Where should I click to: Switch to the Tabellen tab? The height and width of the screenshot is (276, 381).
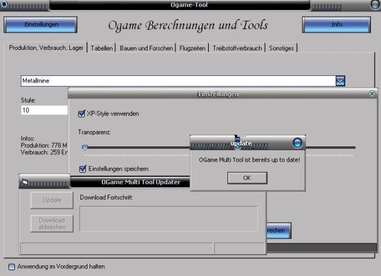(102, 48)
